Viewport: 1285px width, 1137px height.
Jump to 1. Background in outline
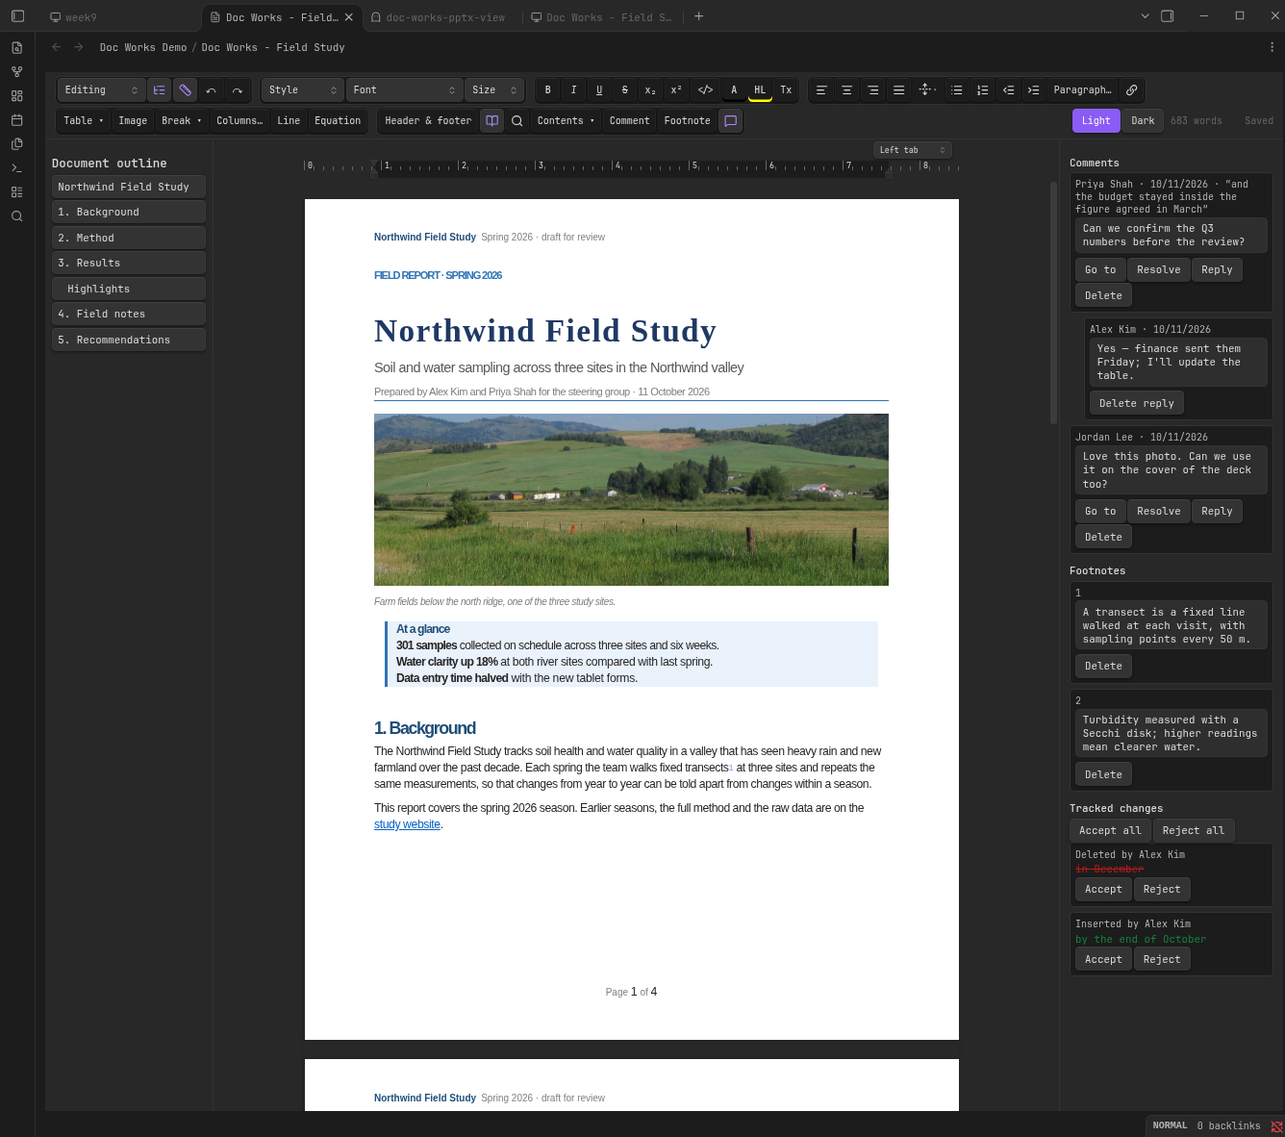pos(129,213)
